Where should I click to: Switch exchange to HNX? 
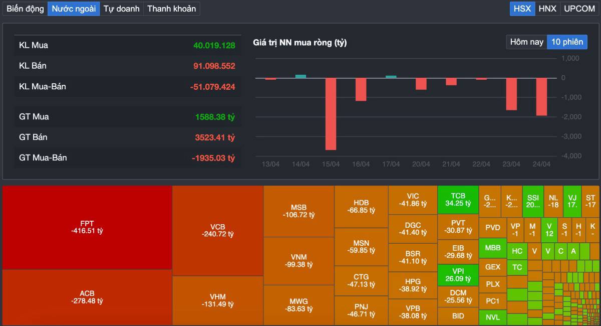[x=547, y=9]
